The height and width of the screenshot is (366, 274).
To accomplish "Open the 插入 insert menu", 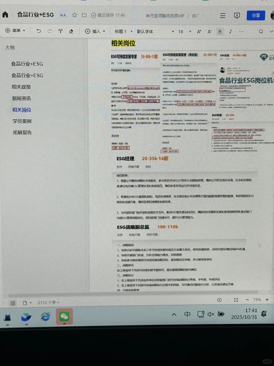I will [94, 31].
